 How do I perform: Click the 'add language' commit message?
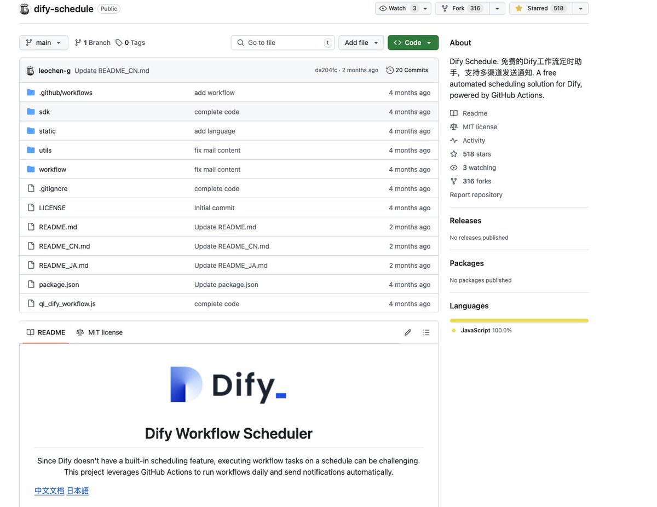click(x=215, y=131)
